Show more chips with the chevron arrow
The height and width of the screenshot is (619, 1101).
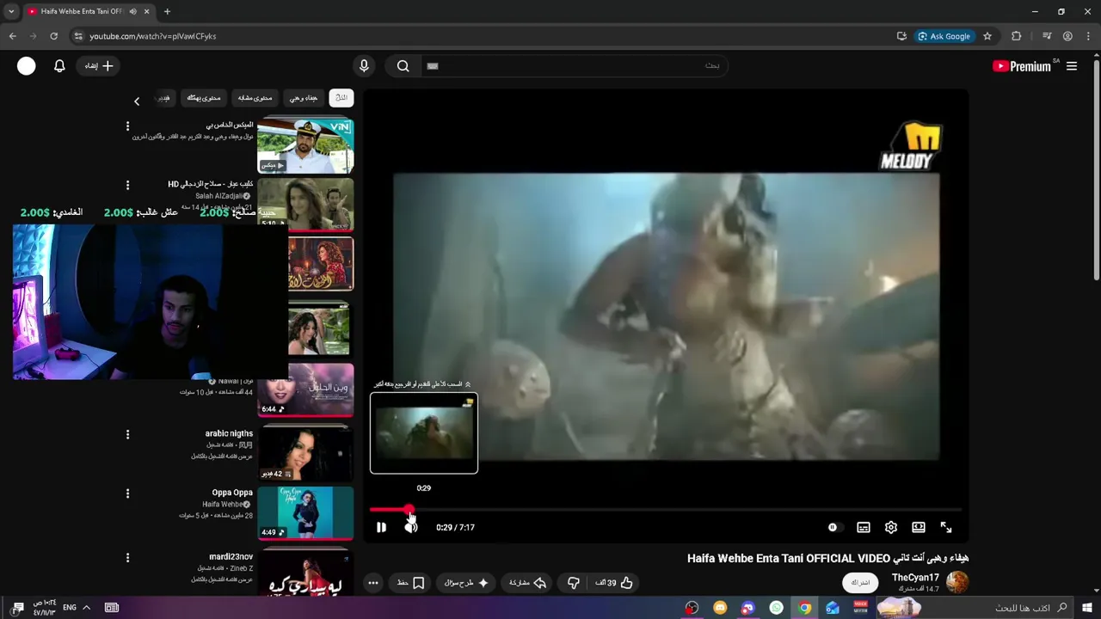click(x=136, y=101)
